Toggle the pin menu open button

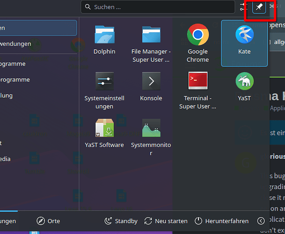(x=259, y=7)
